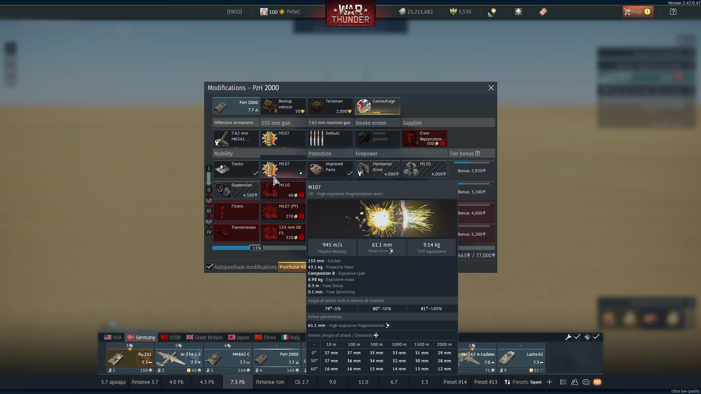This screenshot has width=701, height=394.
Task: Open the mail envelope icon
Action: coord(597,382)
